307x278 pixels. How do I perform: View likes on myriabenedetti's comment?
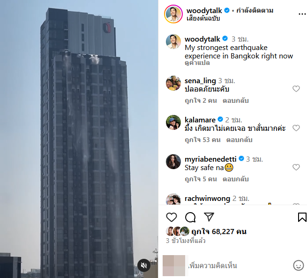(201, 179)
